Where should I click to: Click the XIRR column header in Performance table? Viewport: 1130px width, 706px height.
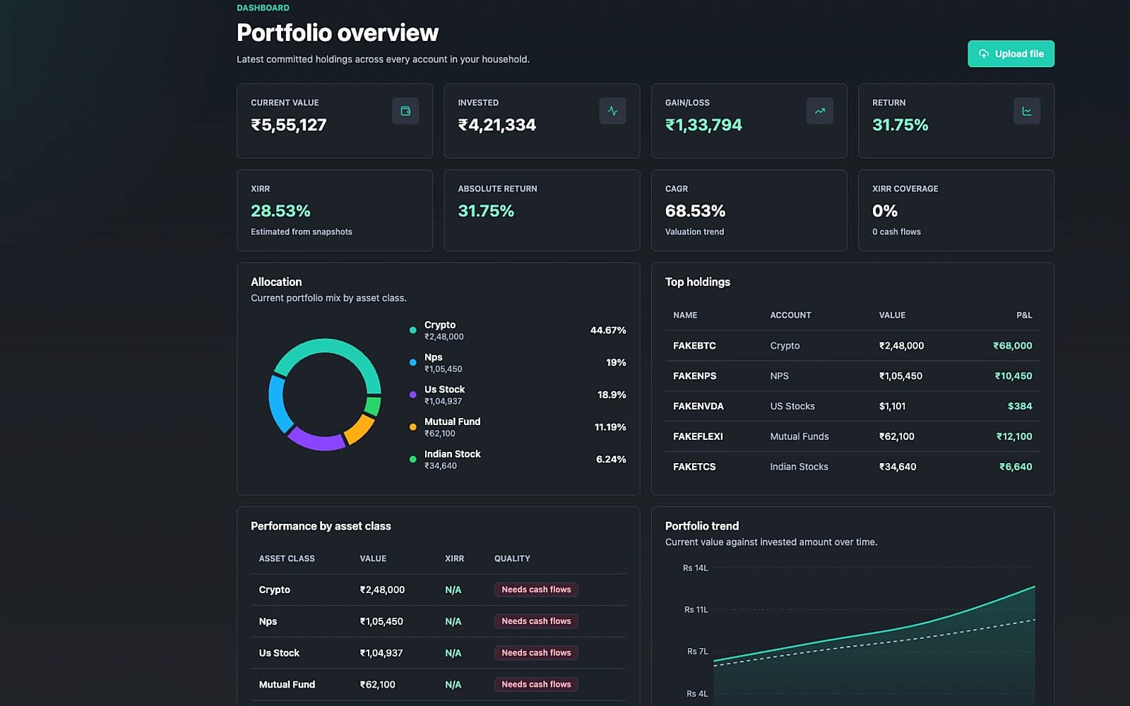pos(454,558)
